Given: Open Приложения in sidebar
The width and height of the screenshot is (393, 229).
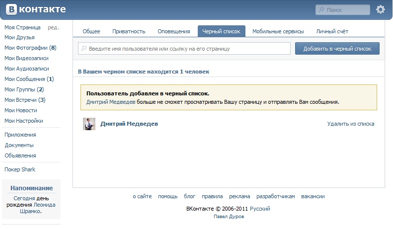Looking at the screenshot, I should (20, 135).
